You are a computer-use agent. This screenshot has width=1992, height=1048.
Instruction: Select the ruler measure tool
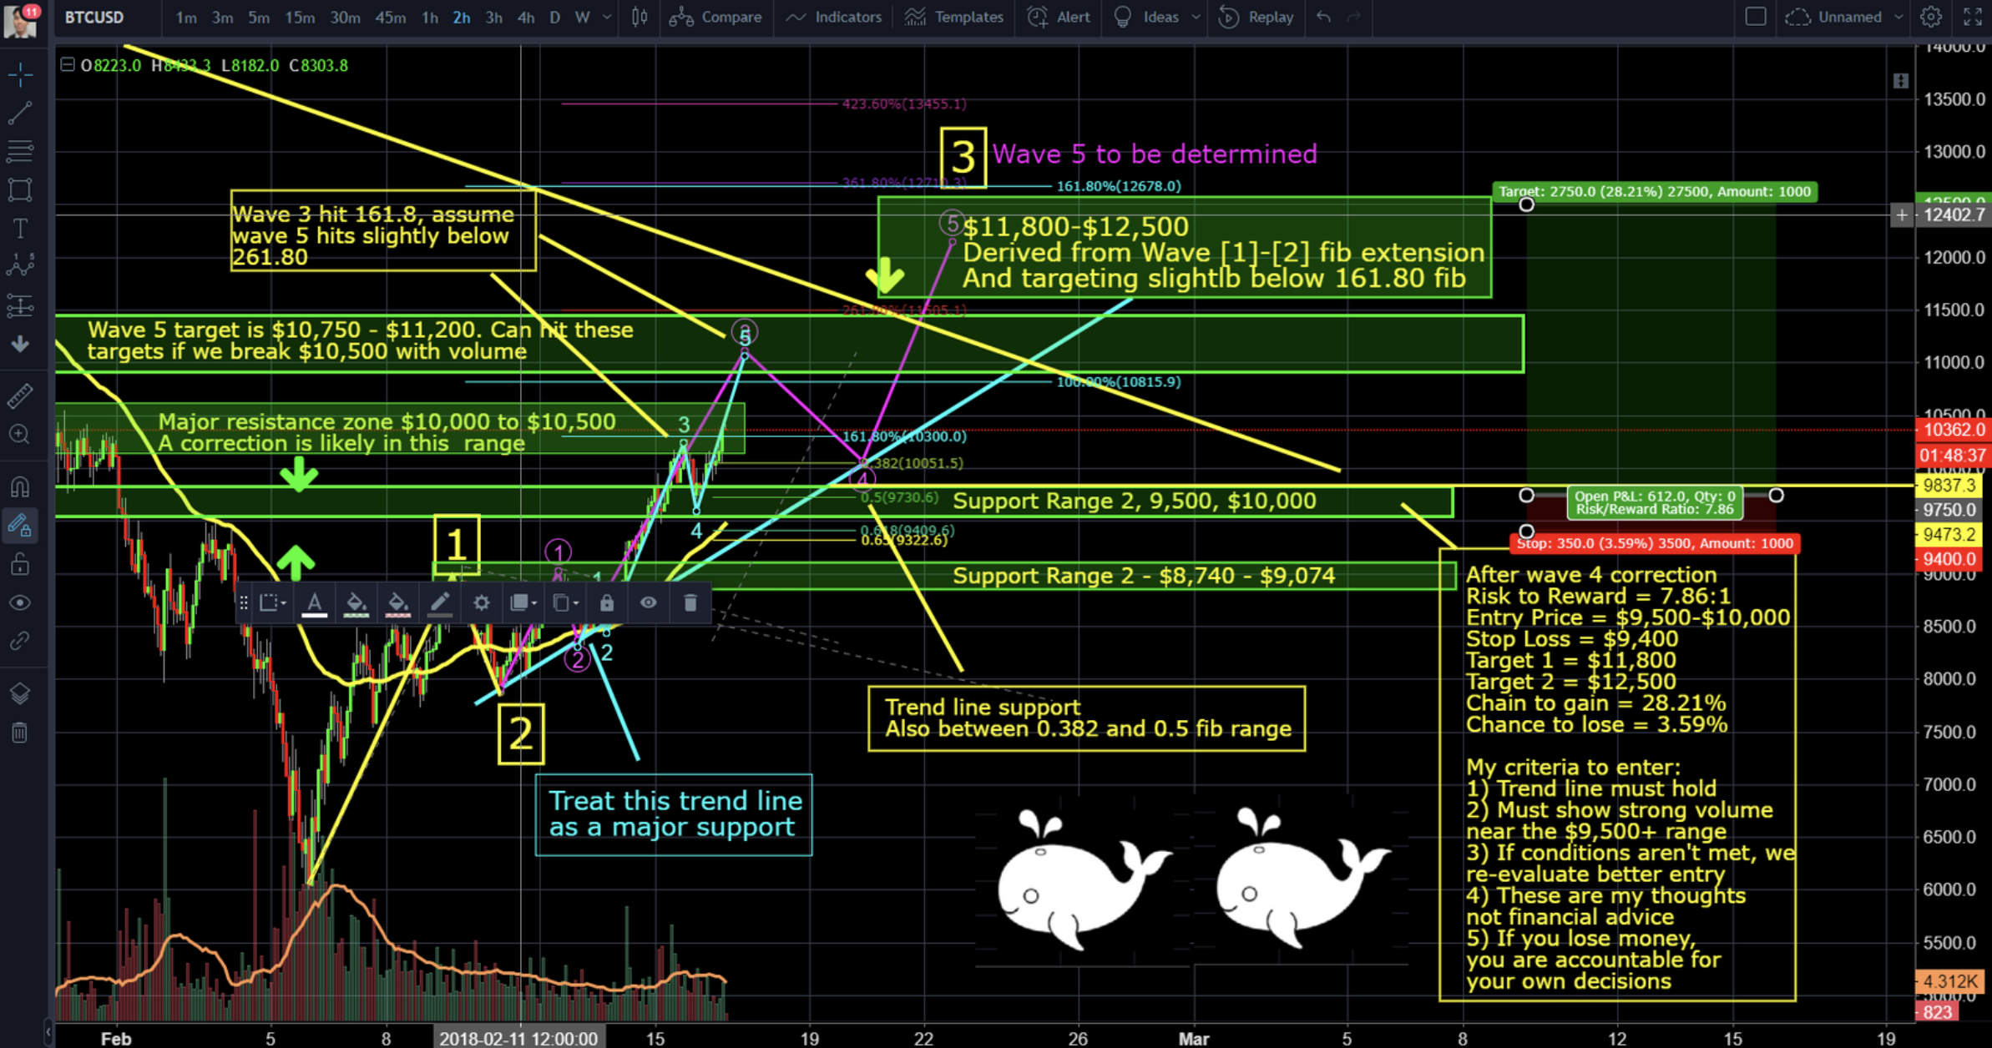tap(20, 396)
